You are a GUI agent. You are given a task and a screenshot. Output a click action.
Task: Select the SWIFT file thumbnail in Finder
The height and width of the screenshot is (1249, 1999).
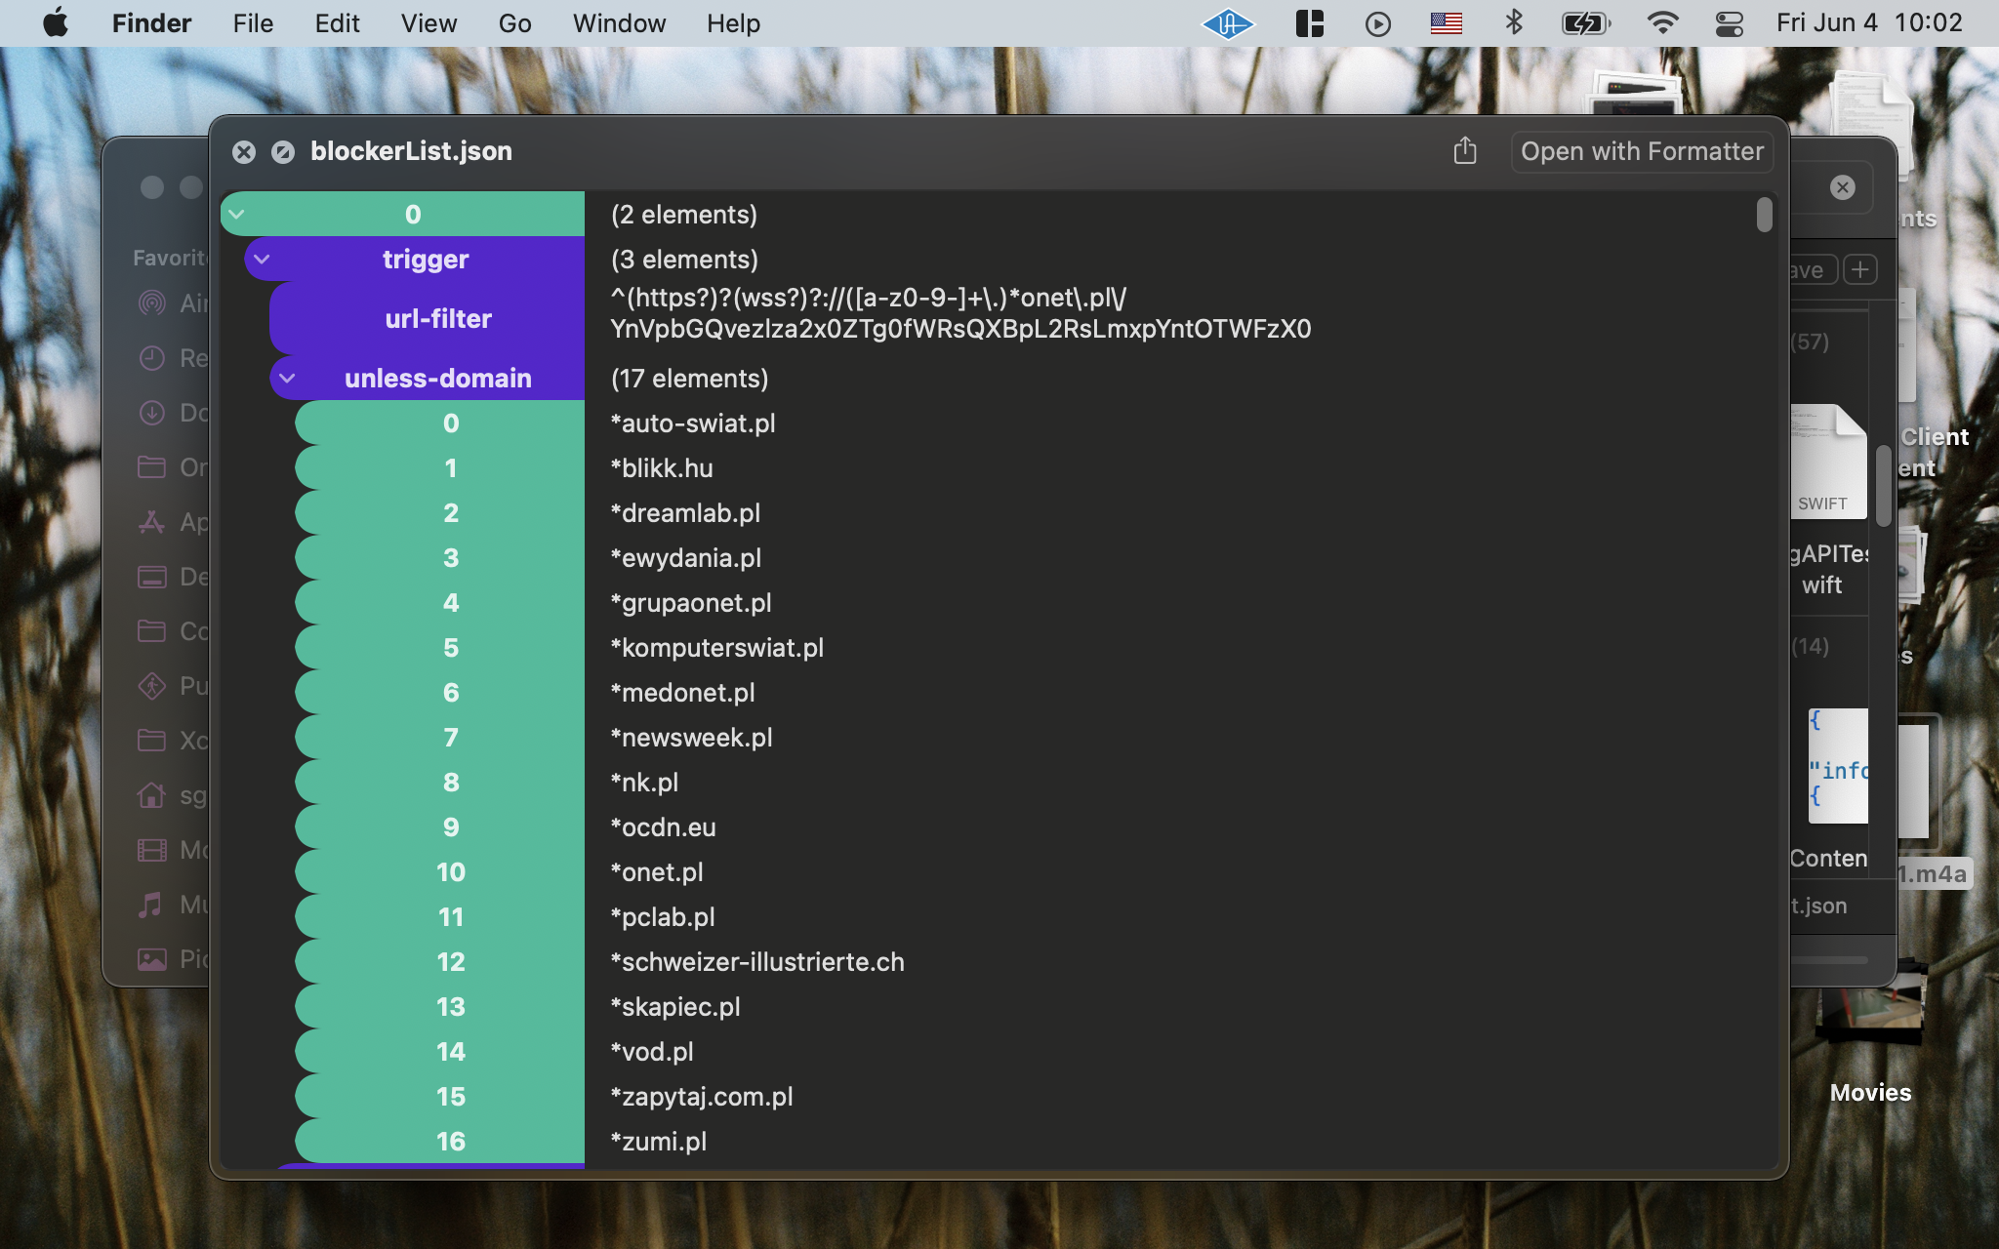coord(1828,462)
